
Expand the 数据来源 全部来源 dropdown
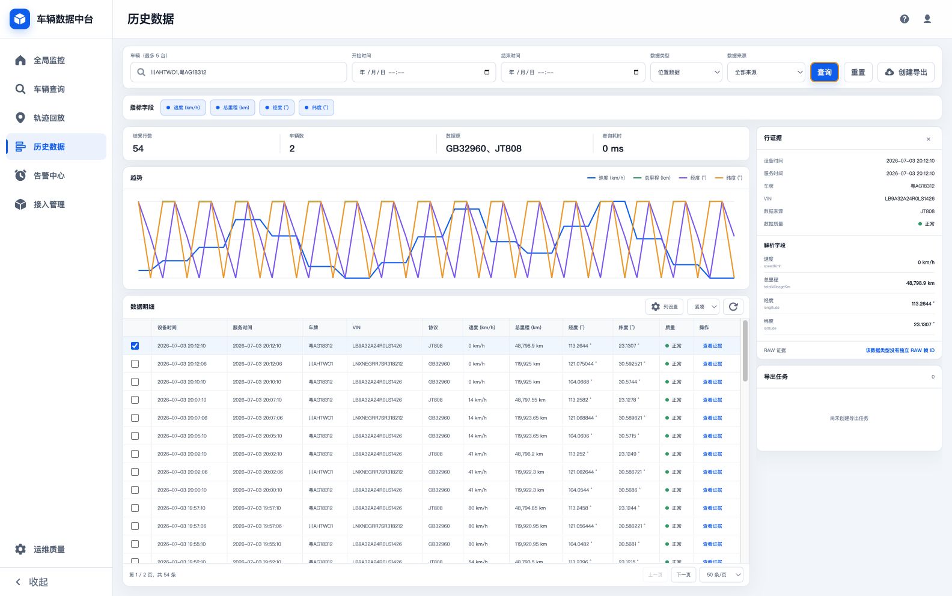pos(766,72)
